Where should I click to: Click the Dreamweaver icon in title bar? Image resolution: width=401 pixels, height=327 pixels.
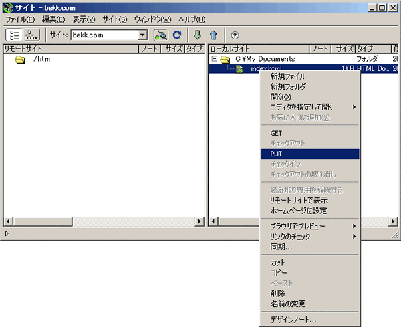coord(8,8)
